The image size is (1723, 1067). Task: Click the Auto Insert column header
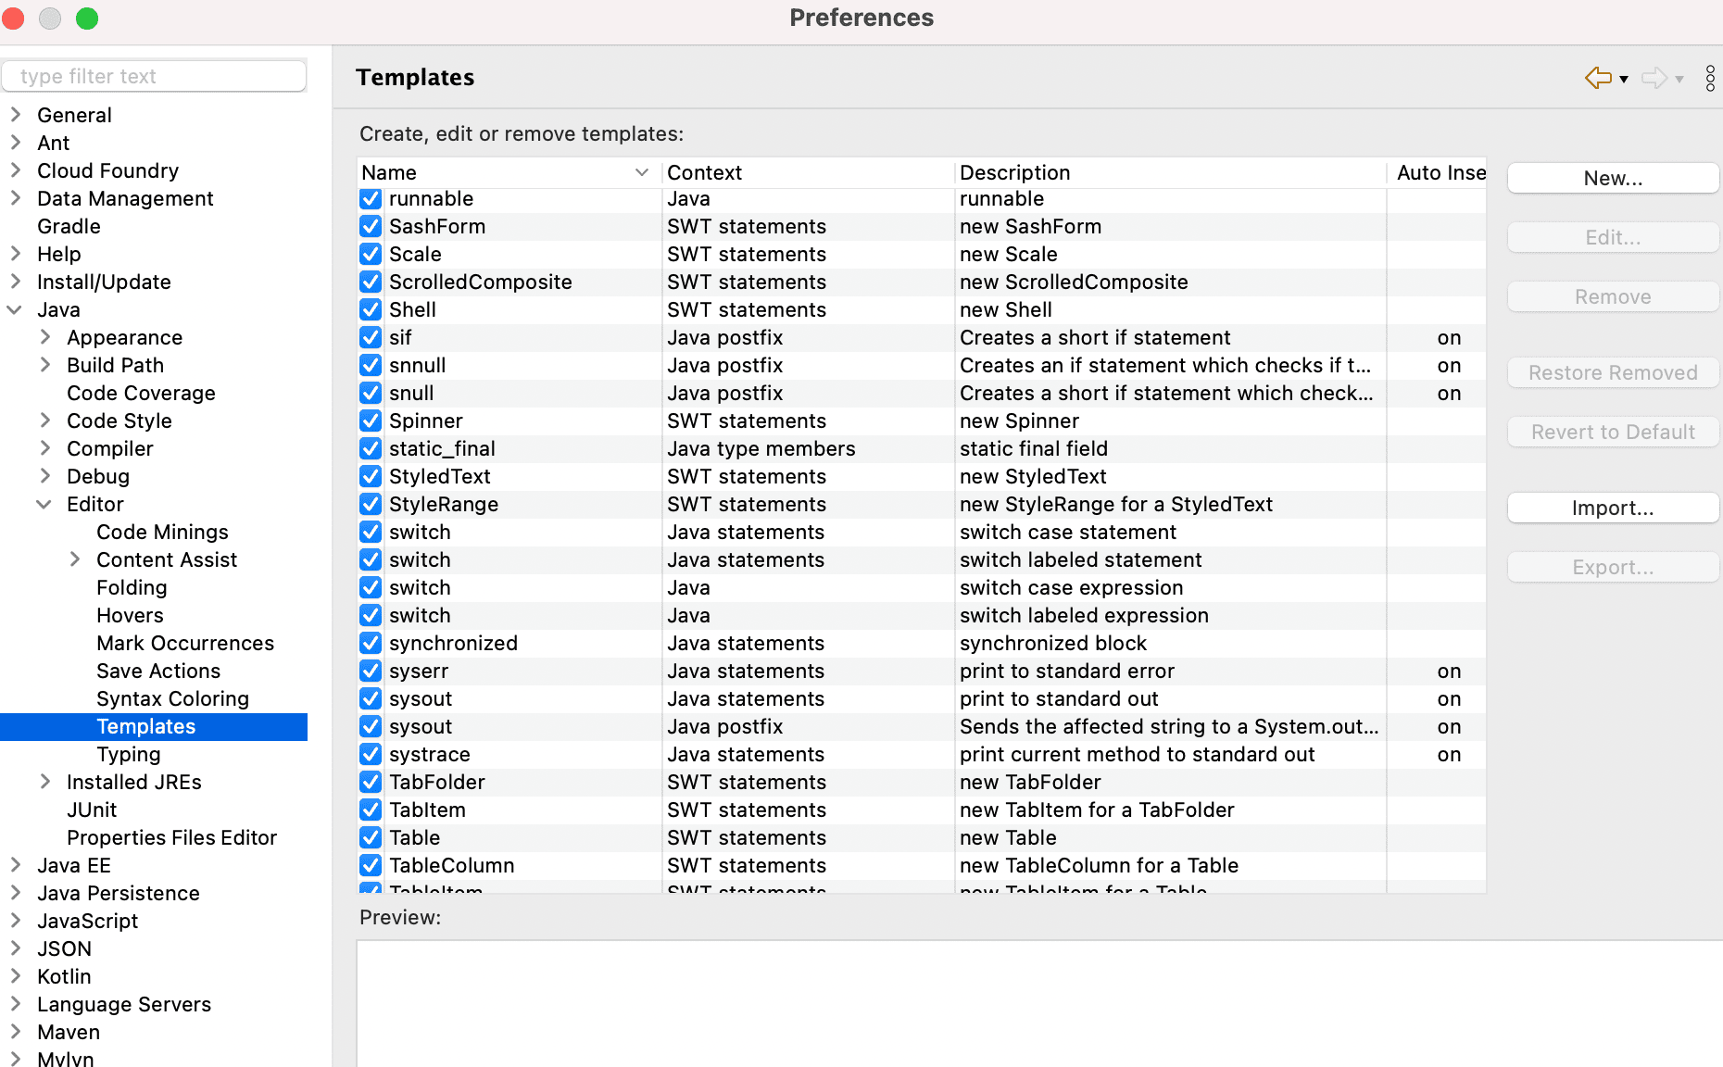[x=1437, y=173]
